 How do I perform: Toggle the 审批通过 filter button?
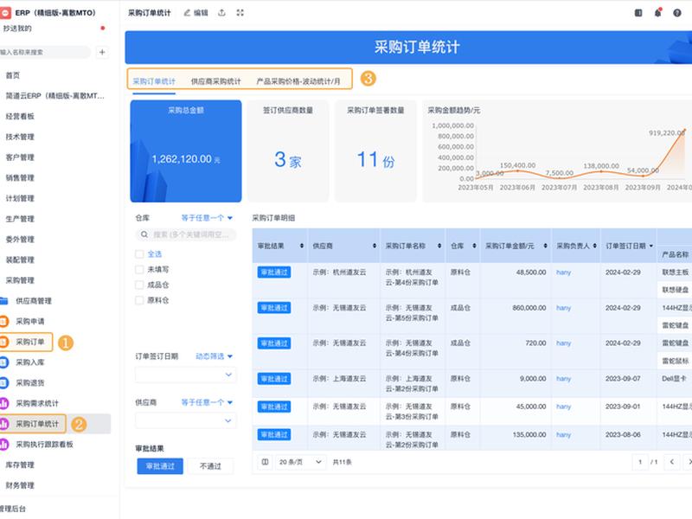pos(160,466)
